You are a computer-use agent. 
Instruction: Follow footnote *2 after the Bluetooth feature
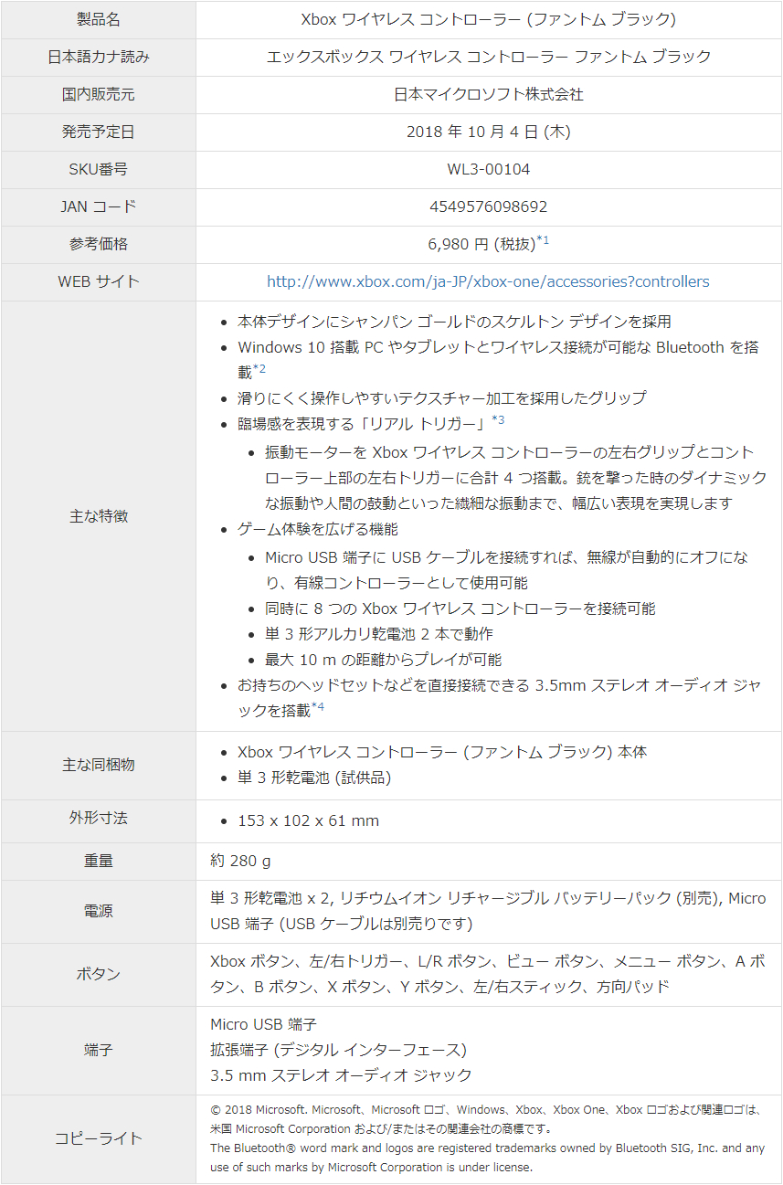(259, 368)
